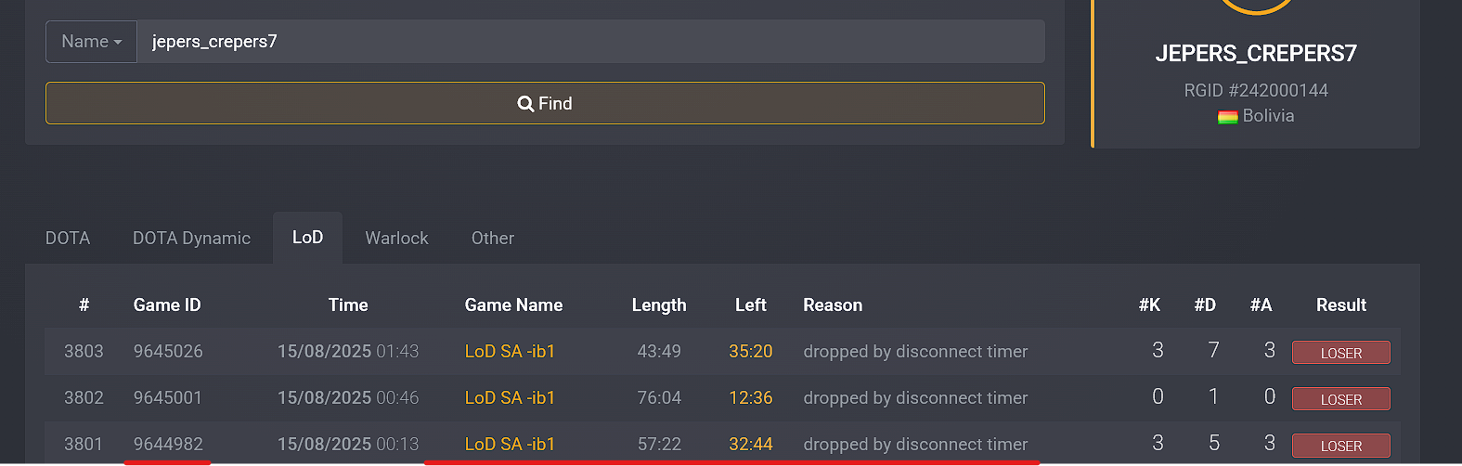Image resolution: width=1462 pixels, height=466 pixels.
Task: Click the Length column header
Action: point(659,305)
